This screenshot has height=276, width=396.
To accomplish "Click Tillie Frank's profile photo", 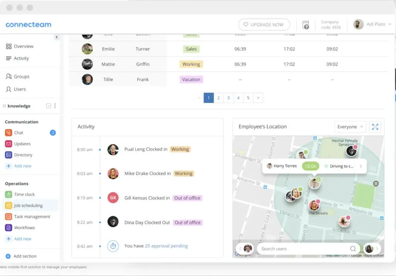I will click(87, 79).
